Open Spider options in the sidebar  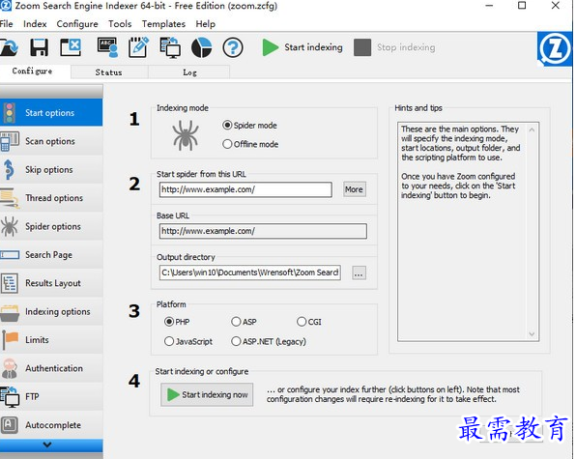pyautogui.click(x=51, y=226)
